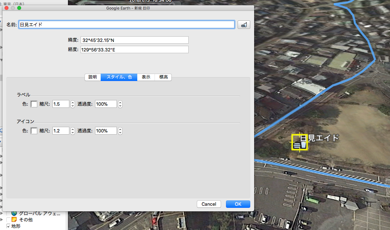Viewport: 390px width, 230px height.
Task: Adjust the label 縮尺 scale stepper
Action: coord(73,104)
